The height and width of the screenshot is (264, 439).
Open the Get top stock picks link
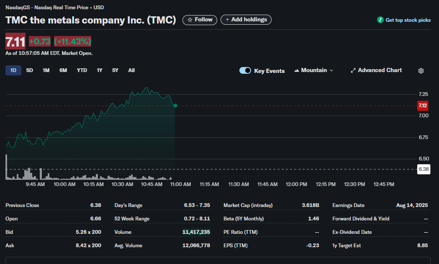tap(408, 20)
